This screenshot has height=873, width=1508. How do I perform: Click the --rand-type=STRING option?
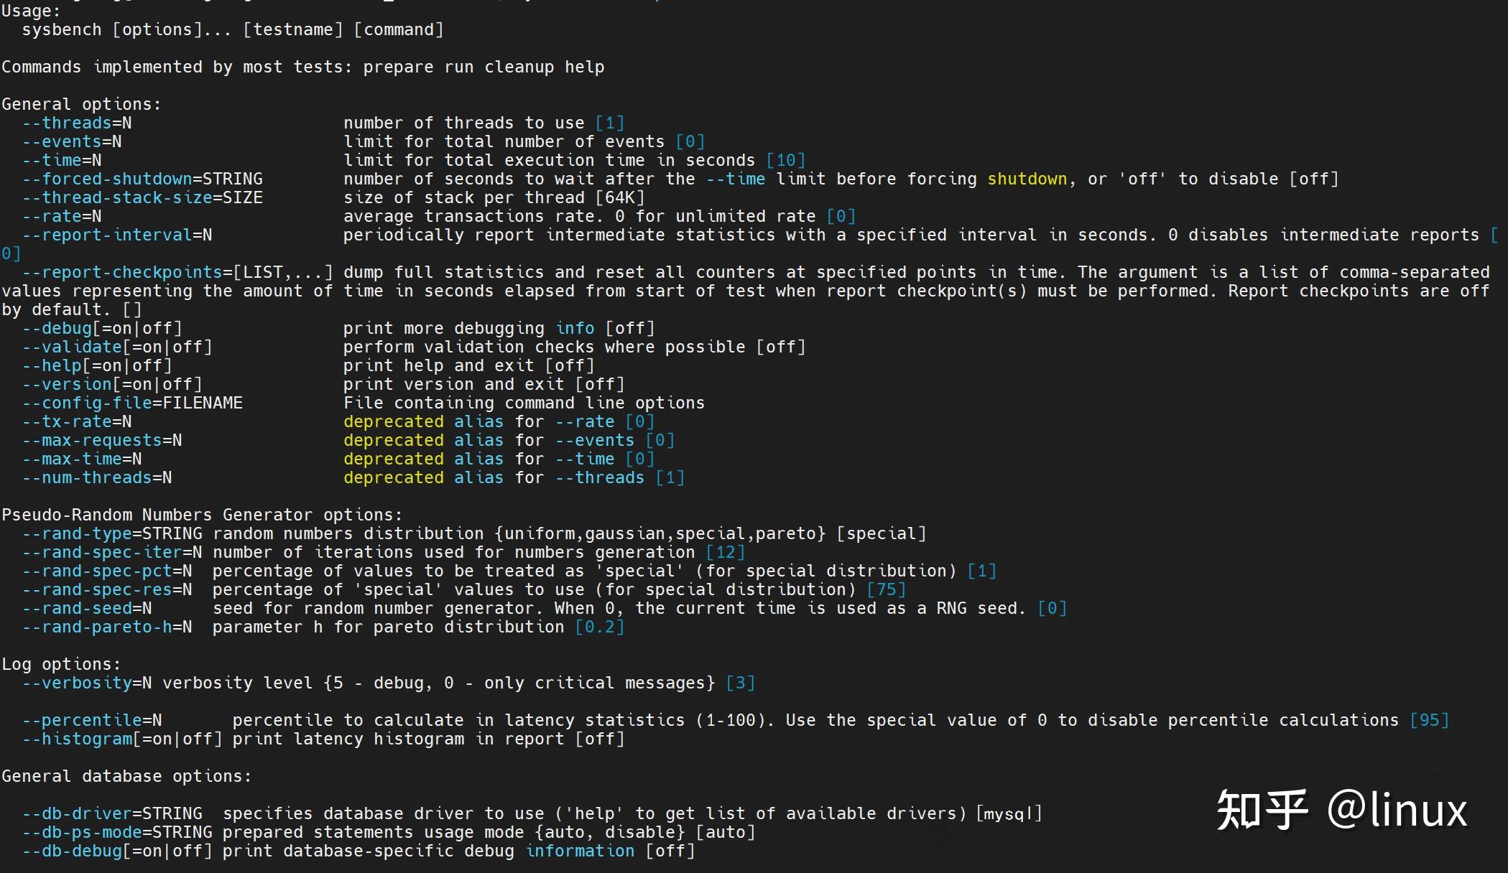click(112, 533)
